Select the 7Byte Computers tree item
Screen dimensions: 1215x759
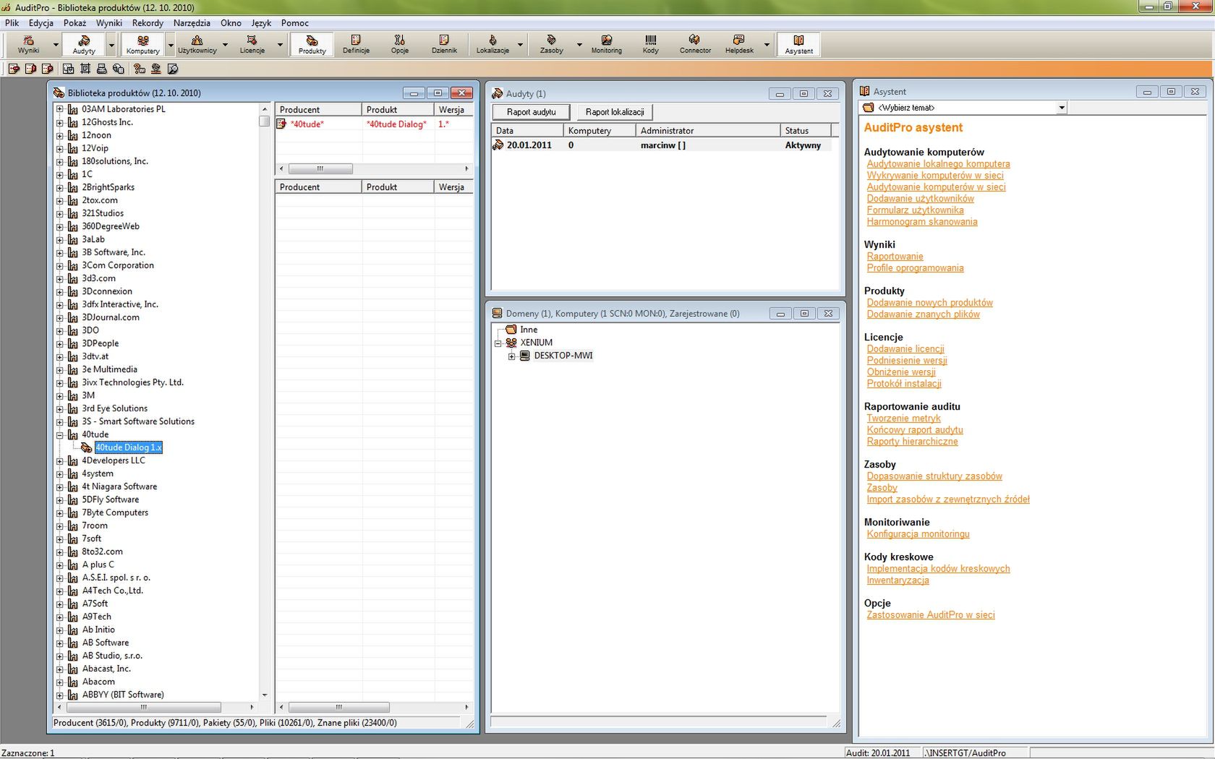pos(114,513)
